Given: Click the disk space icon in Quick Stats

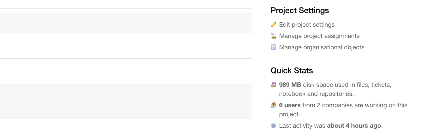Looking at the screenshot, I should coord(273,85).
